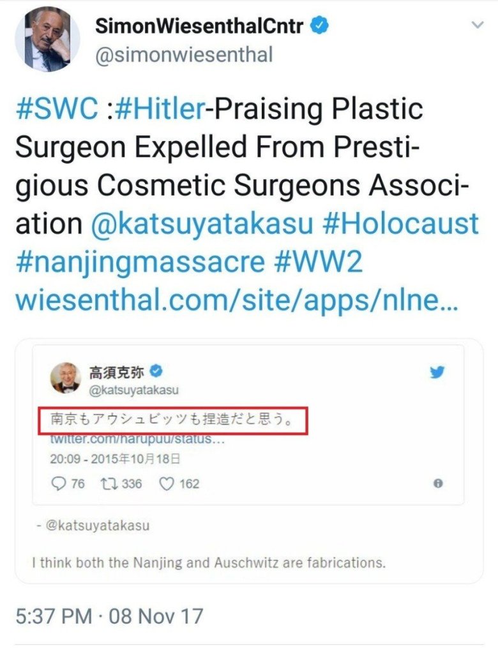The height and width of the screenshot is (648, 498).
Task: Click the embedded tweet's avatar photo
Action: coord(66,378)
